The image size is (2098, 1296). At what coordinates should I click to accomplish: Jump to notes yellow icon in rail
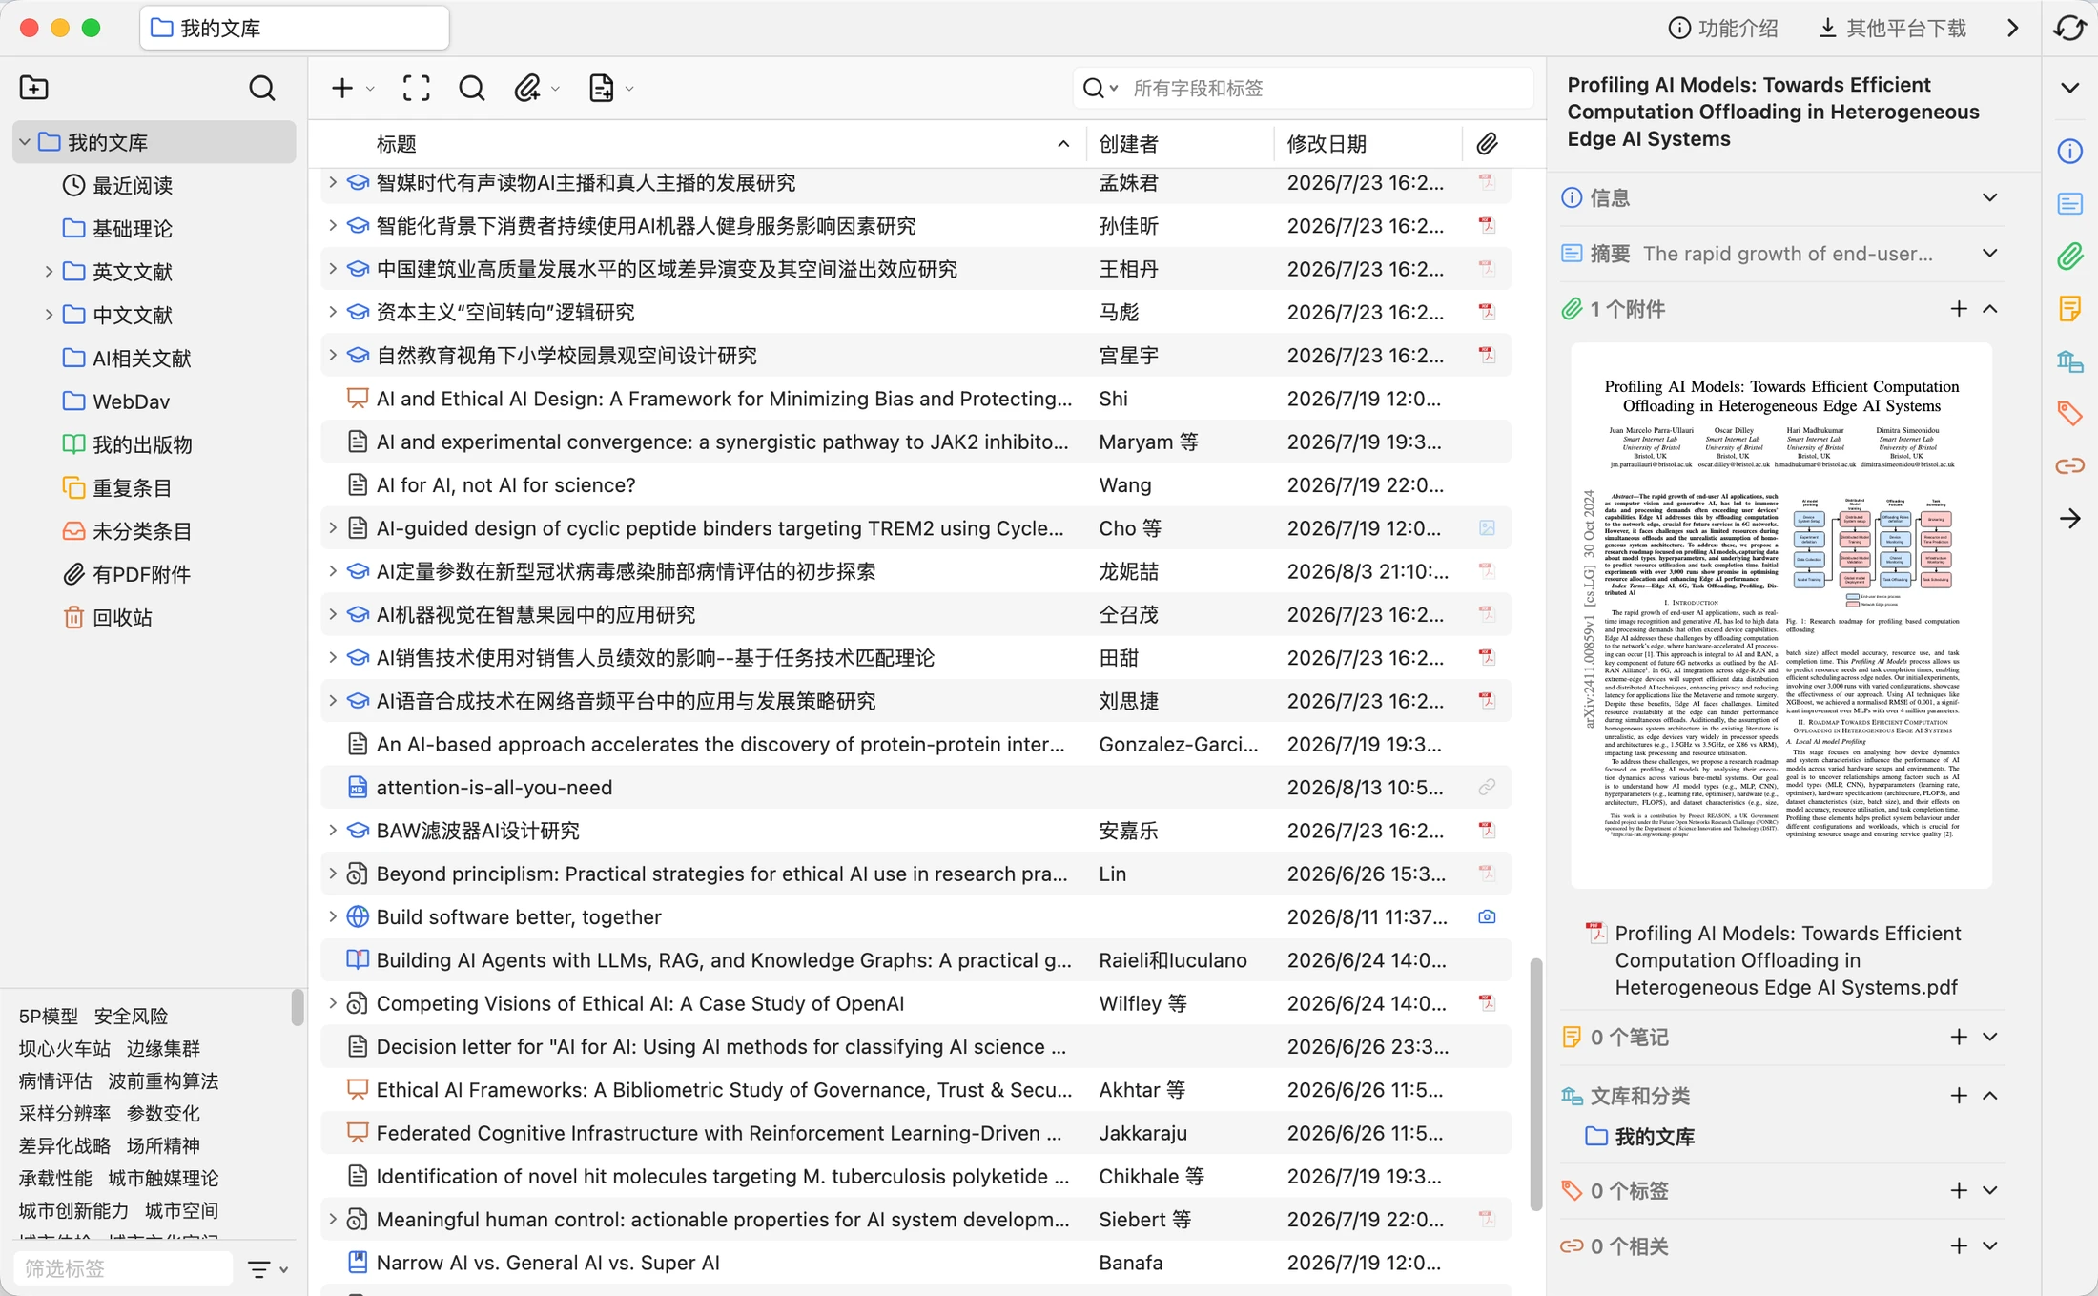click(2069, 308)
